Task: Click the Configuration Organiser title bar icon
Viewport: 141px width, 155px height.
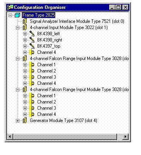Action: click(10, 7)
